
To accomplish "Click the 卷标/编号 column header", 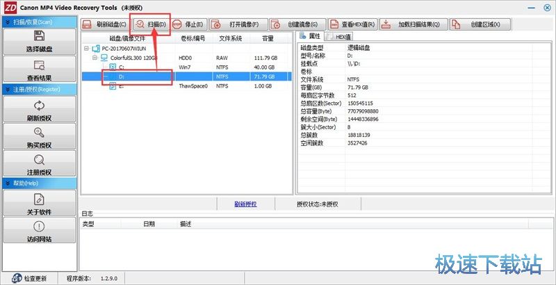I will (x=193, y=39).
